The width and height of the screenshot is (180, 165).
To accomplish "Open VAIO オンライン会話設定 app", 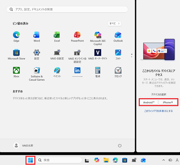I will (x=77, y=56).
